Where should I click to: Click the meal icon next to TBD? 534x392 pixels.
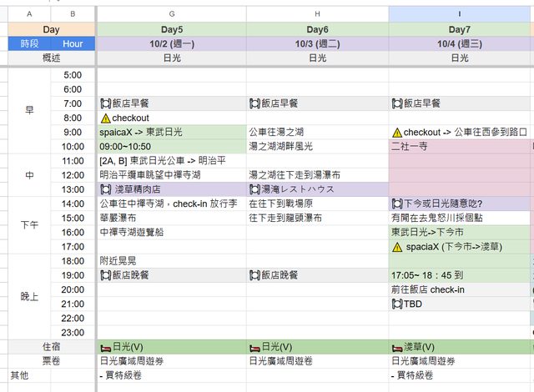click(x=396, y=304)
